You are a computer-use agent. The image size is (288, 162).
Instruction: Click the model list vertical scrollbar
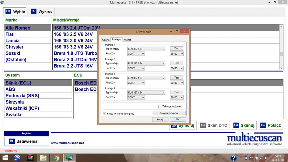click(281, 47)
